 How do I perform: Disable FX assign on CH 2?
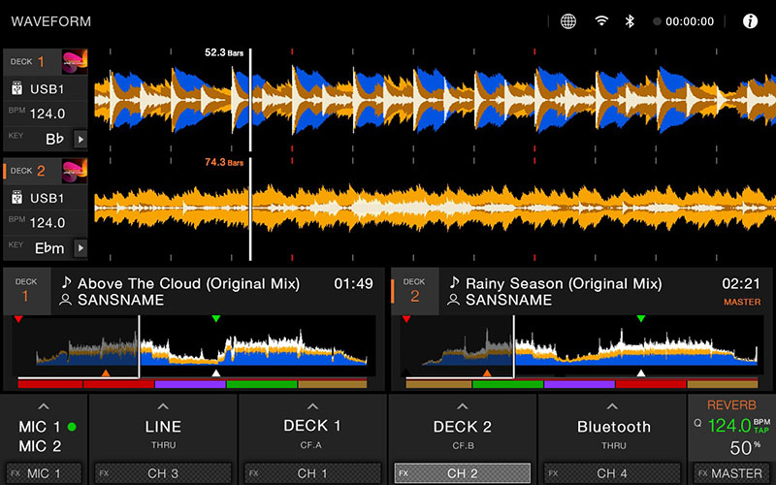[x=462, y=473]
